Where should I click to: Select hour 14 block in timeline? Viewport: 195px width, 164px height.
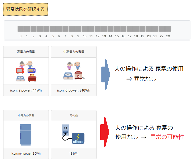(111, 29)
